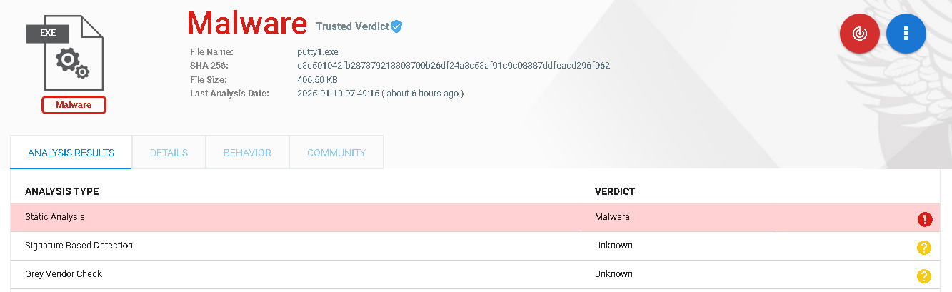Open the Behavior tab
Viewport: 952px width, 292px height.
(x=247, y=153)
